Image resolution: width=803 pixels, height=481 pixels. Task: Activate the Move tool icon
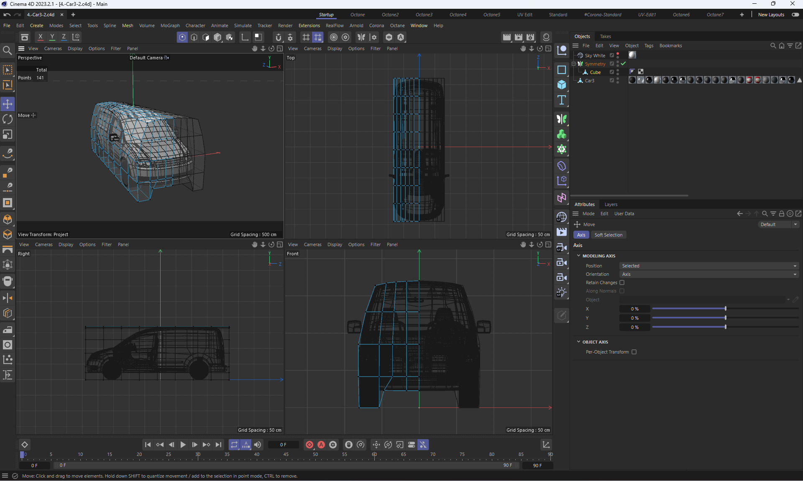(x=8, y=104)
